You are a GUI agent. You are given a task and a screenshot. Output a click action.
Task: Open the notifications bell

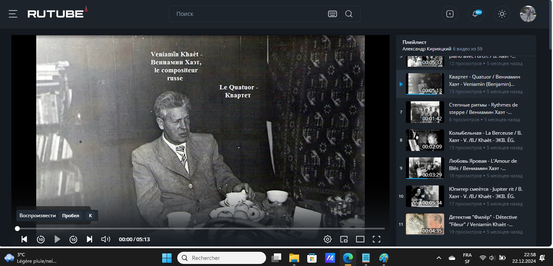476,14
